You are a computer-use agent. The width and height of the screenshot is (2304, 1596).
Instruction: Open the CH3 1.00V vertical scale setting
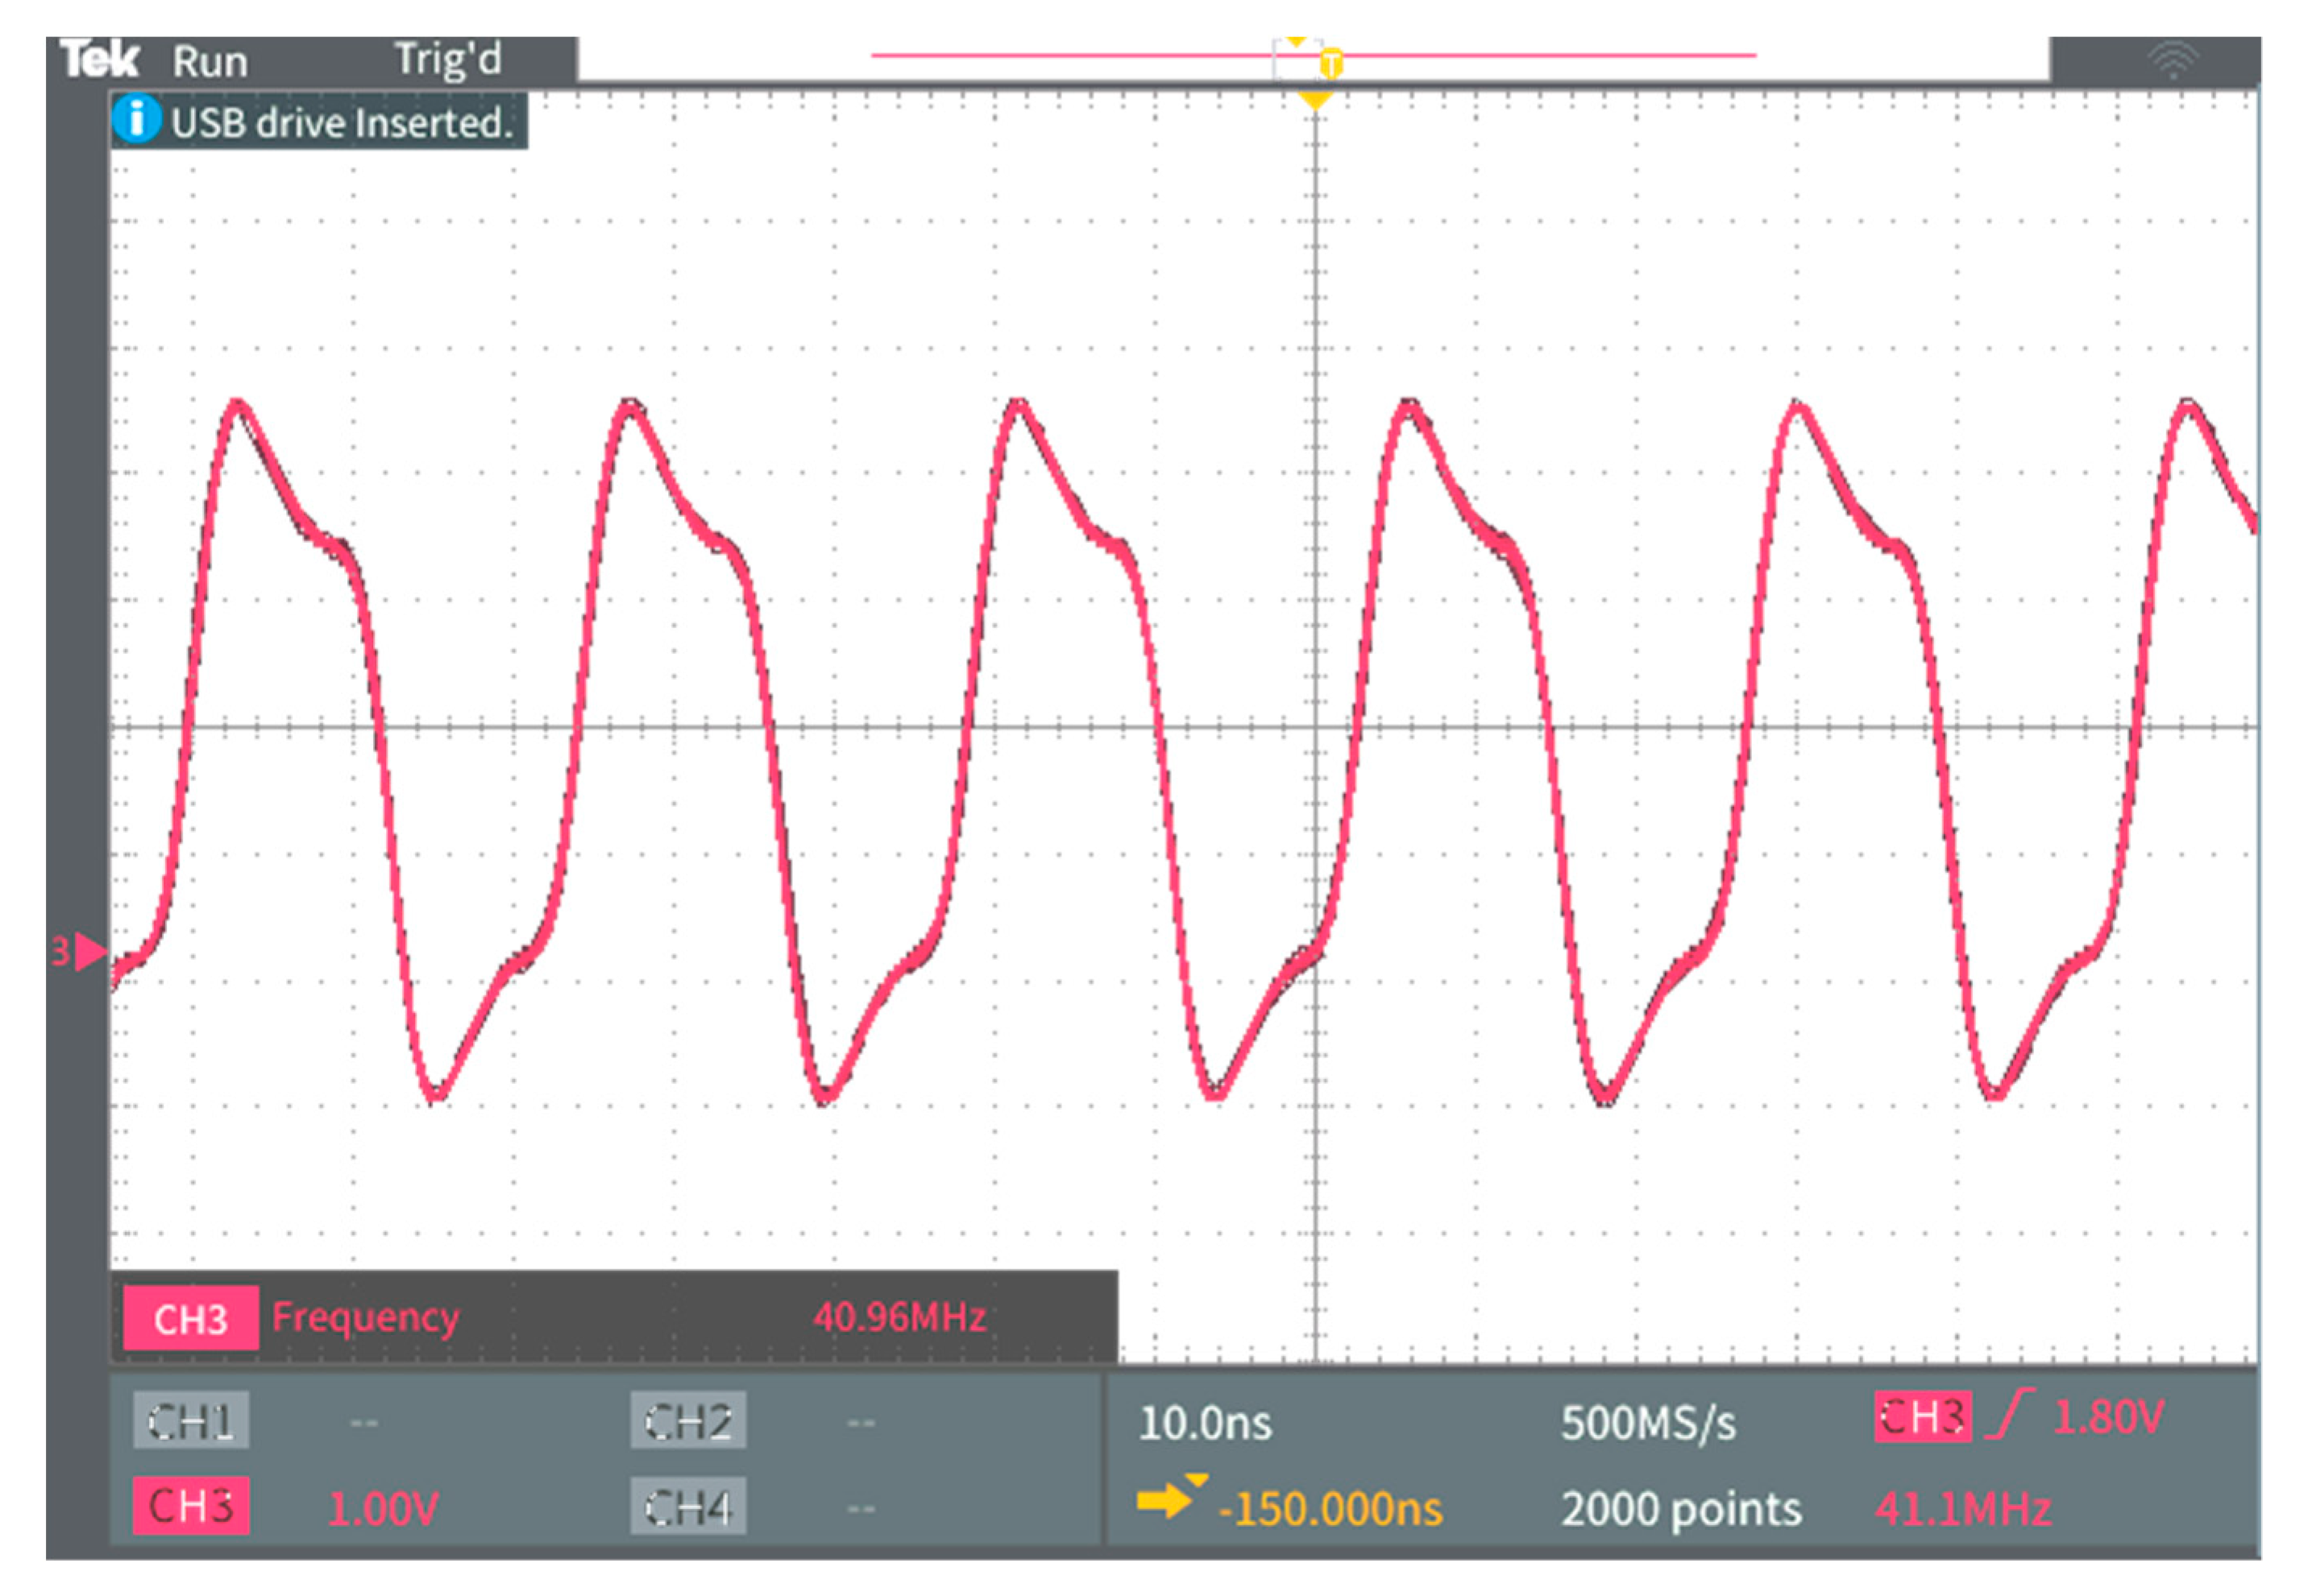pyautogui.click(x=384, y=1508)
